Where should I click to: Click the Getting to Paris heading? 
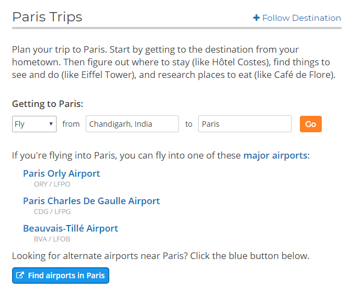point(48,104)
